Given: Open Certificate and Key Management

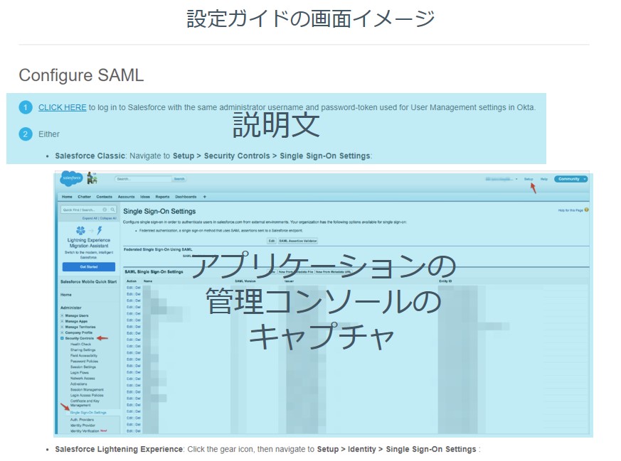Looking at the screenshot, I should click(x=85, y=403).
